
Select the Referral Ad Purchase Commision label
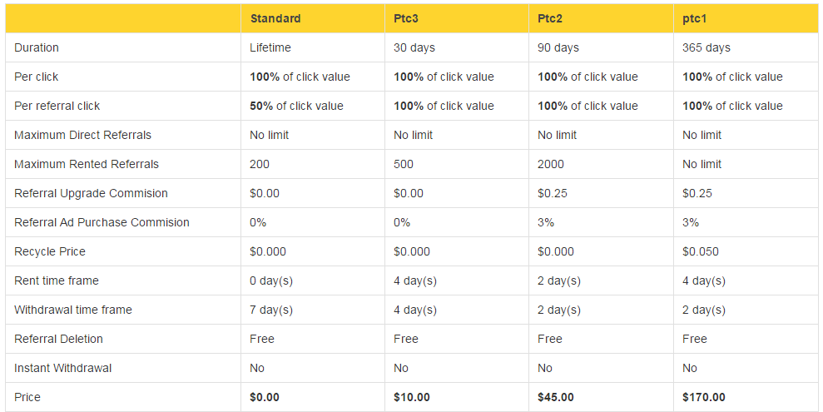[102, 222]
